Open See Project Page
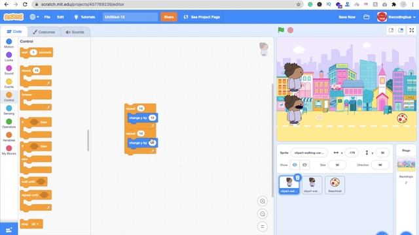Viewport: 419px width, 235px height. tap(202, 17)
